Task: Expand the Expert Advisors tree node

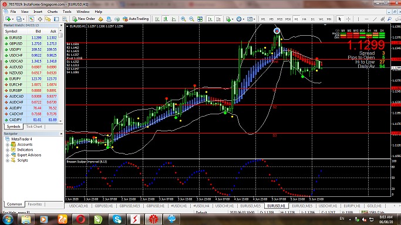Action: pos(8,155)
